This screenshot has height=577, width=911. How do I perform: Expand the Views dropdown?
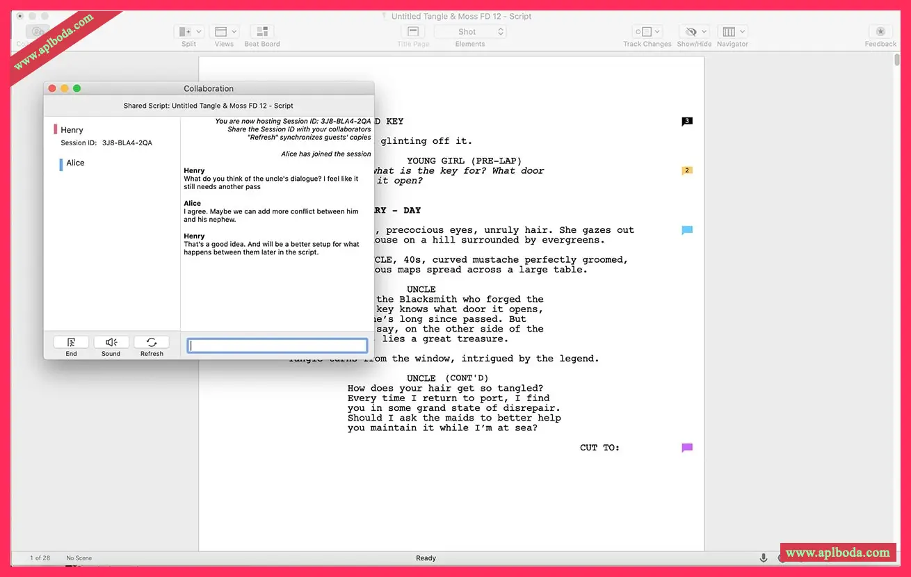pyautogui.click(x=234, y=32)
